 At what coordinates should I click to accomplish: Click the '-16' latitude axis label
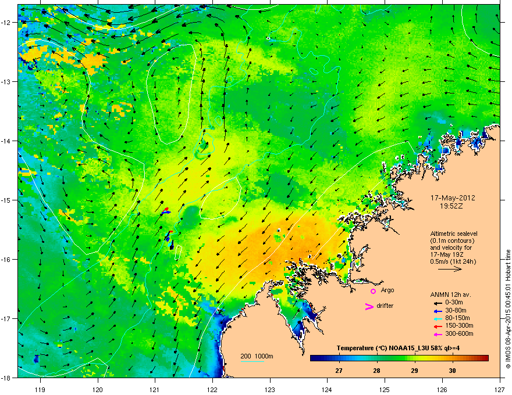click(6, 260)
